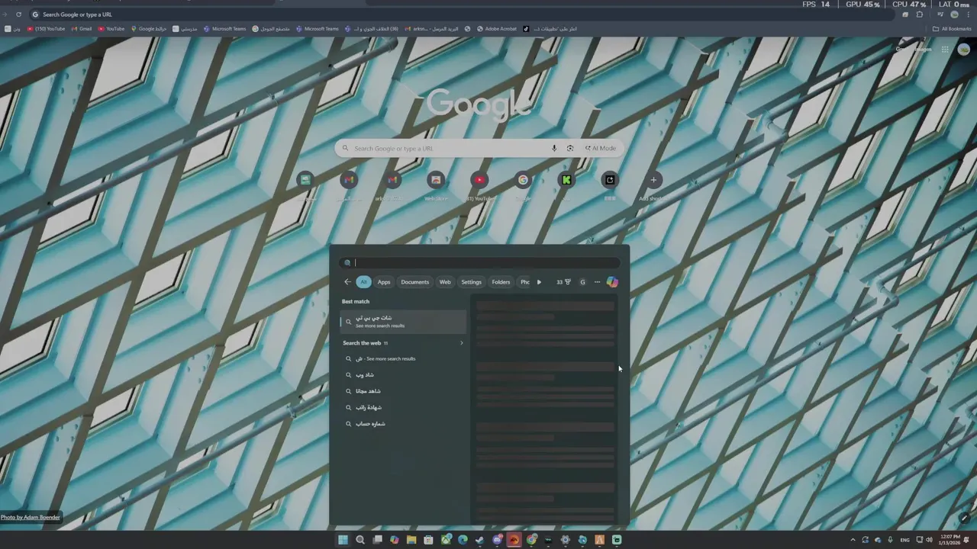Viewport: 977px width, 549px height.
Task: Open the '(150) YouTube' bookmark
Action: pyautogui.click(x=46, y=29)
